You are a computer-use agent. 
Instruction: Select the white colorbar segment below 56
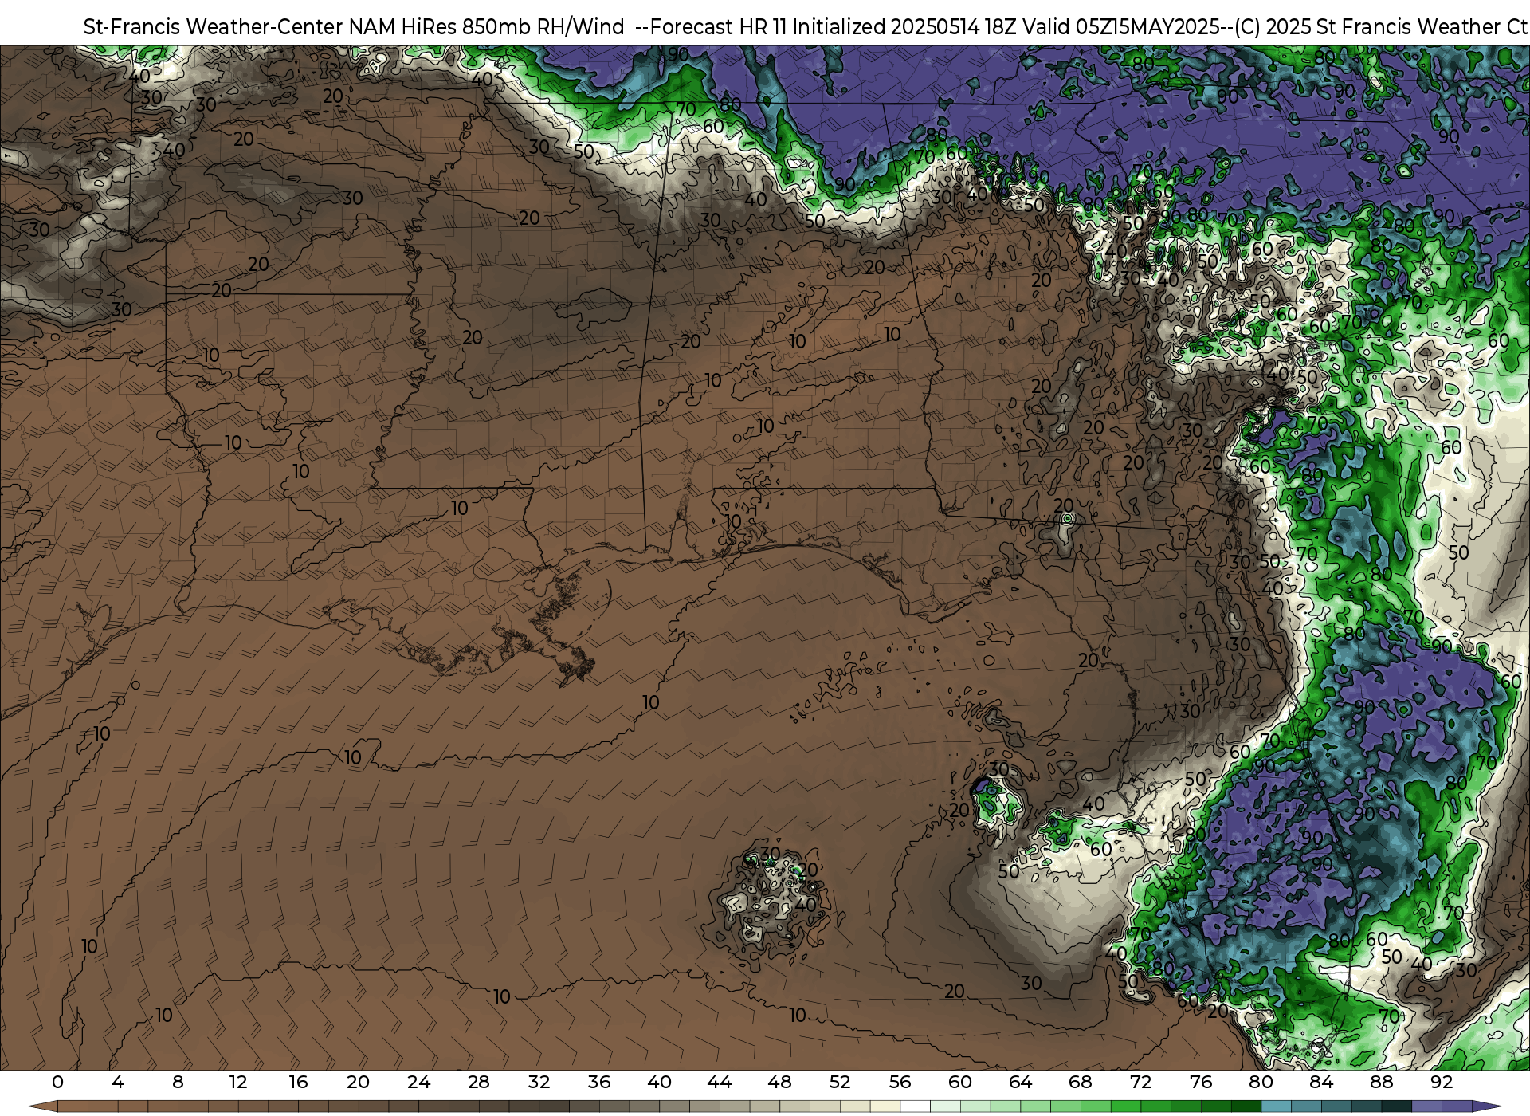[x=915, y=1106]
